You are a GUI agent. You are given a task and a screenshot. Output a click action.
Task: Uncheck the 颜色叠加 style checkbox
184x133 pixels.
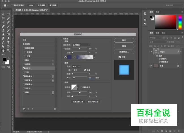pos(24,76)
